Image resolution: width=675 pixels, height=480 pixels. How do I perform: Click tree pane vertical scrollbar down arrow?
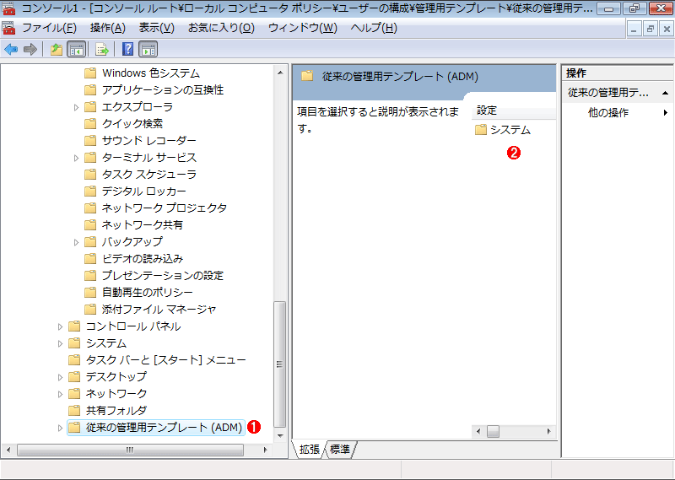[x=280, y=435]
